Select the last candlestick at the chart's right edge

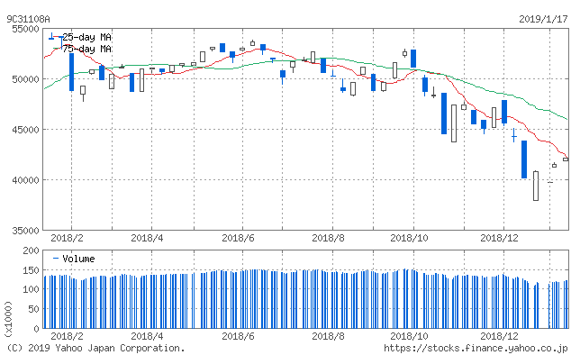click(566, 159)
